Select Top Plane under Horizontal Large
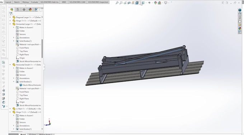The image size is (244, 135). click(x=23, y=51)
